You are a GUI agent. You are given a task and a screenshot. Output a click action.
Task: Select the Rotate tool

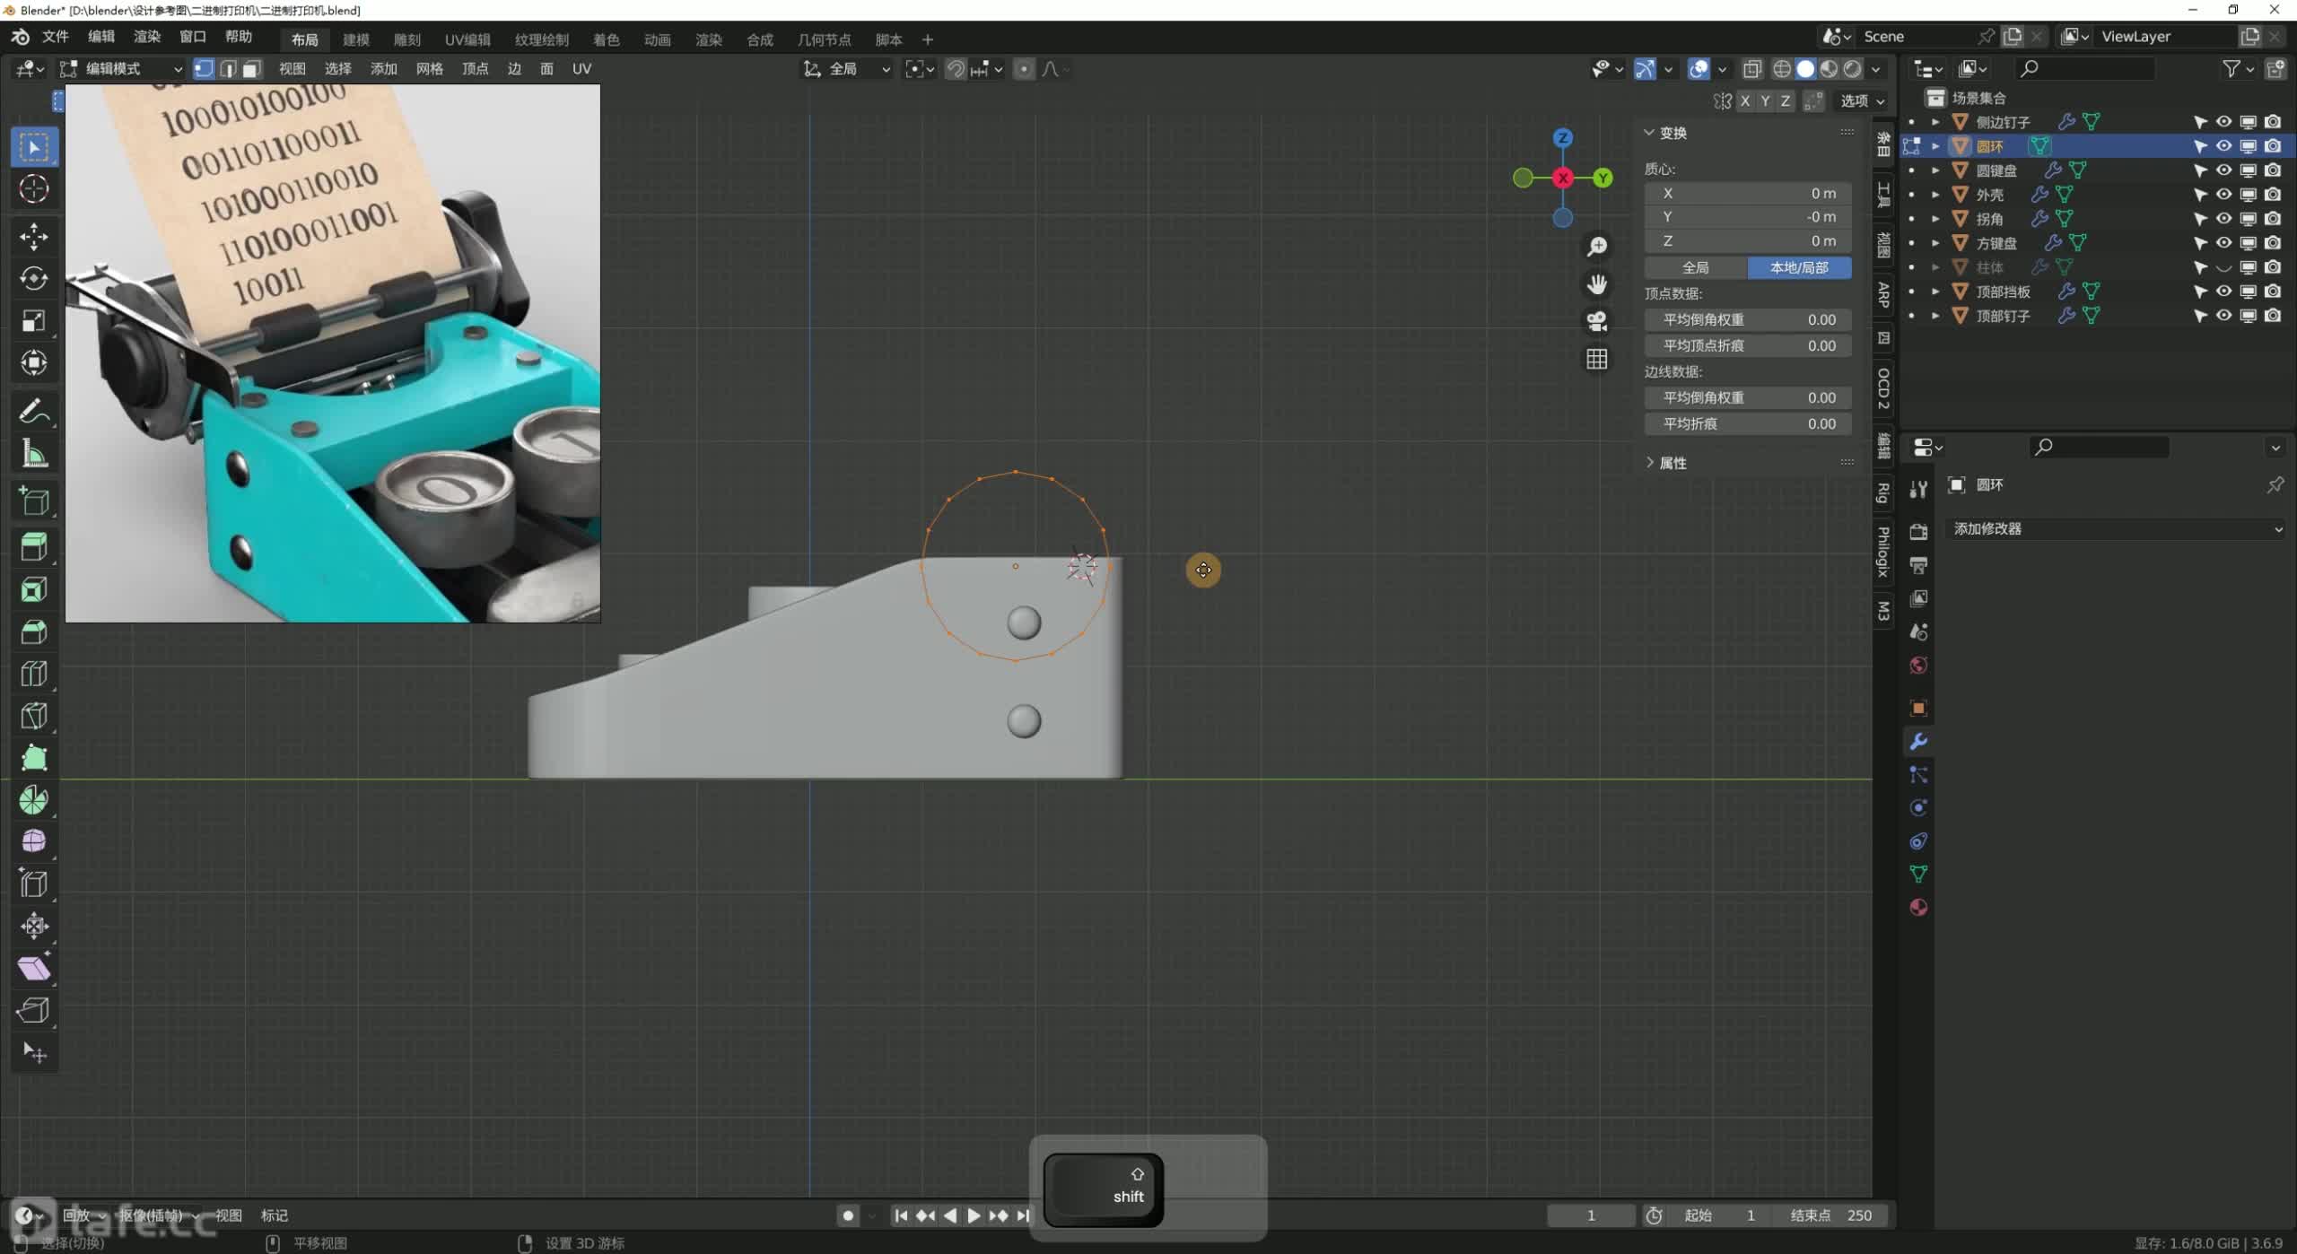pyautogui.click(x=34, y=279)
